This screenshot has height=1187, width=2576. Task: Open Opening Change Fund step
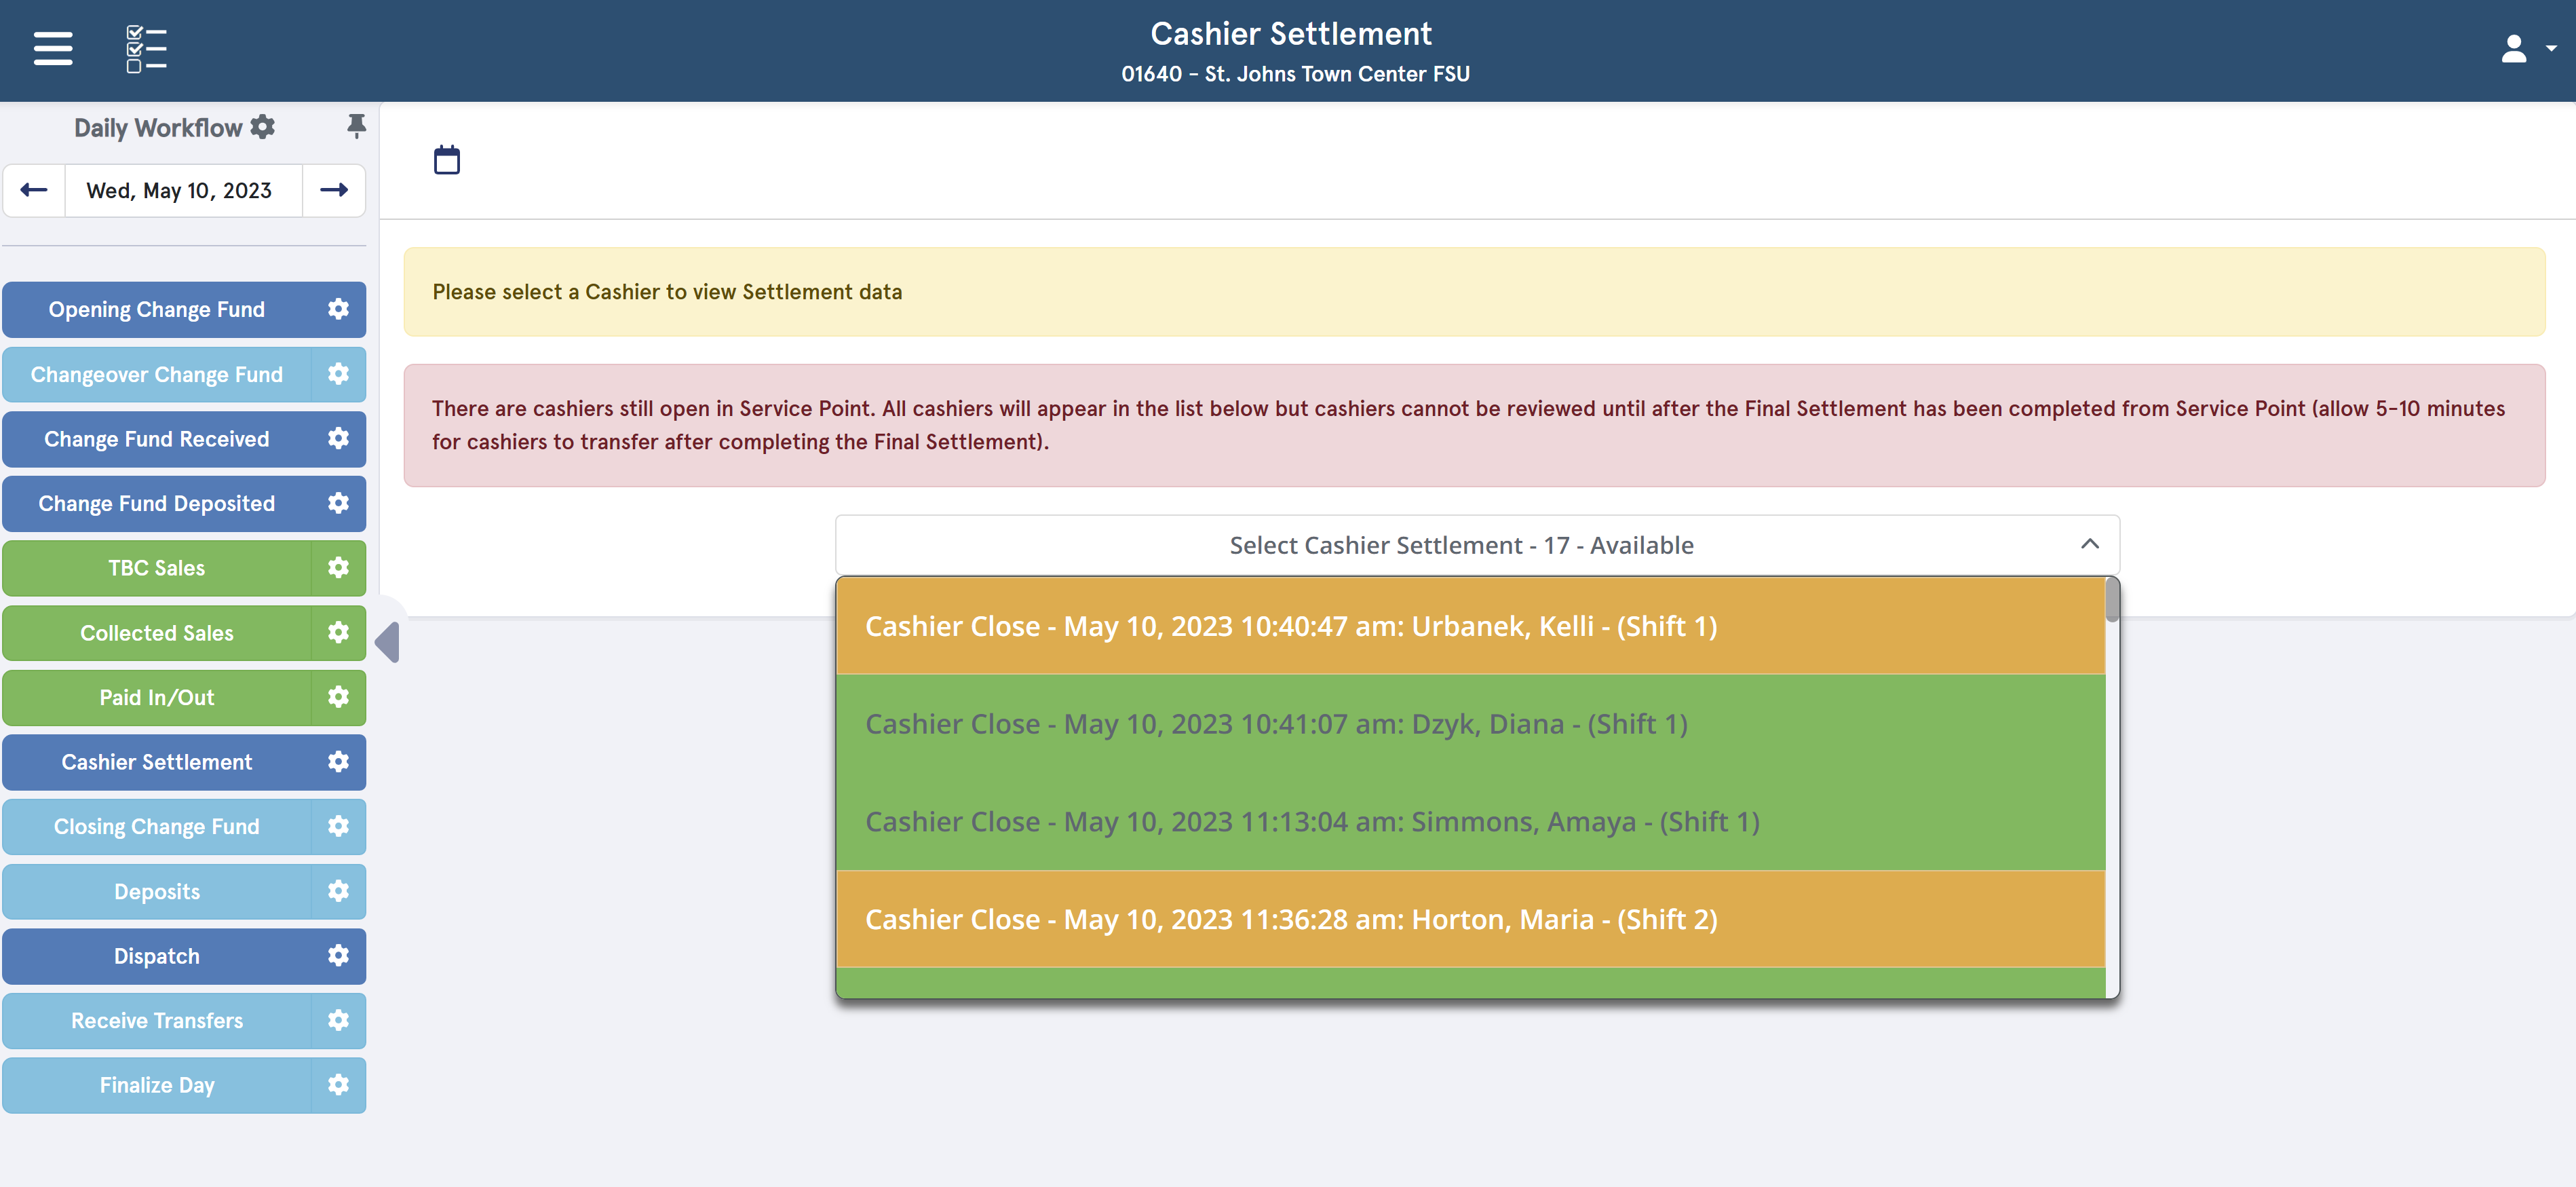[157, 310]
